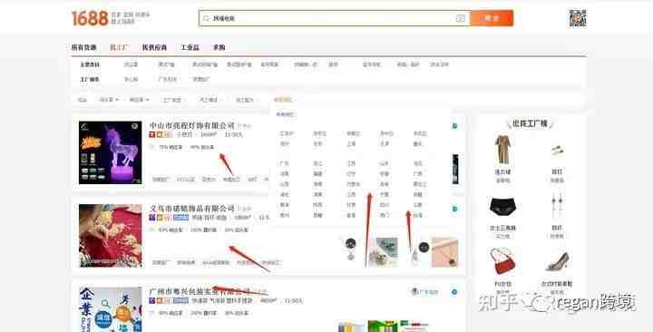653x332 pixels.
Task: Expand the 响应率 sort dropdown
Action: (x=139, y=100)
